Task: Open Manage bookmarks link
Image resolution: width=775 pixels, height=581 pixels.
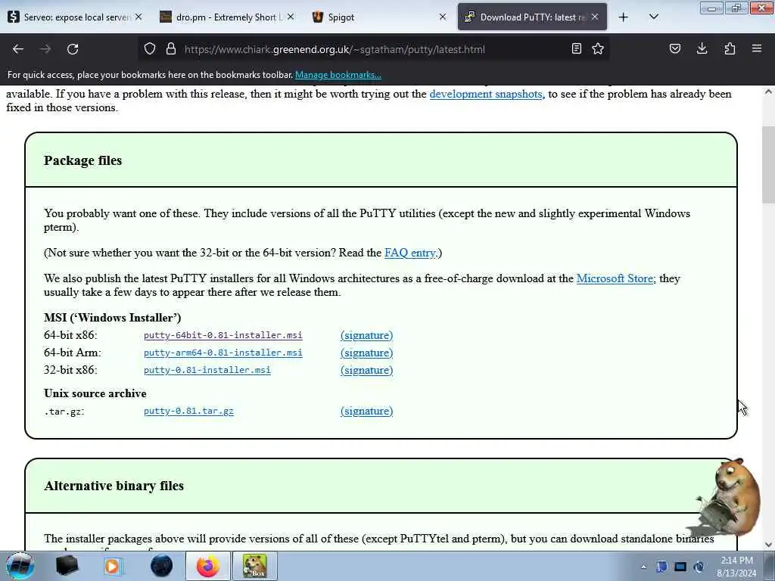Action: pyautogui.click(x=338, y=75)
